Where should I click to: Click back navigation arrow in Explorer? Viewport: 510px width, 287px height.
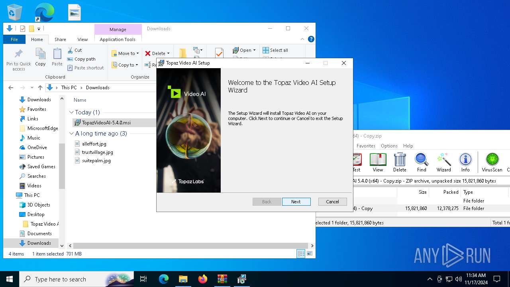[x=11, y=88]
